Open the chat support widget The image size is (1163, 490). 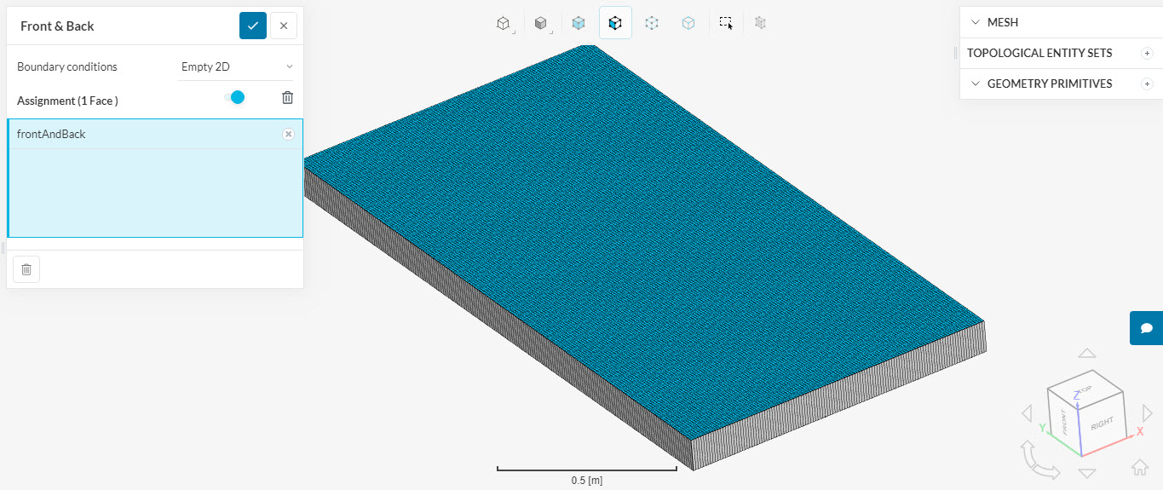(x=1147, y=328)
